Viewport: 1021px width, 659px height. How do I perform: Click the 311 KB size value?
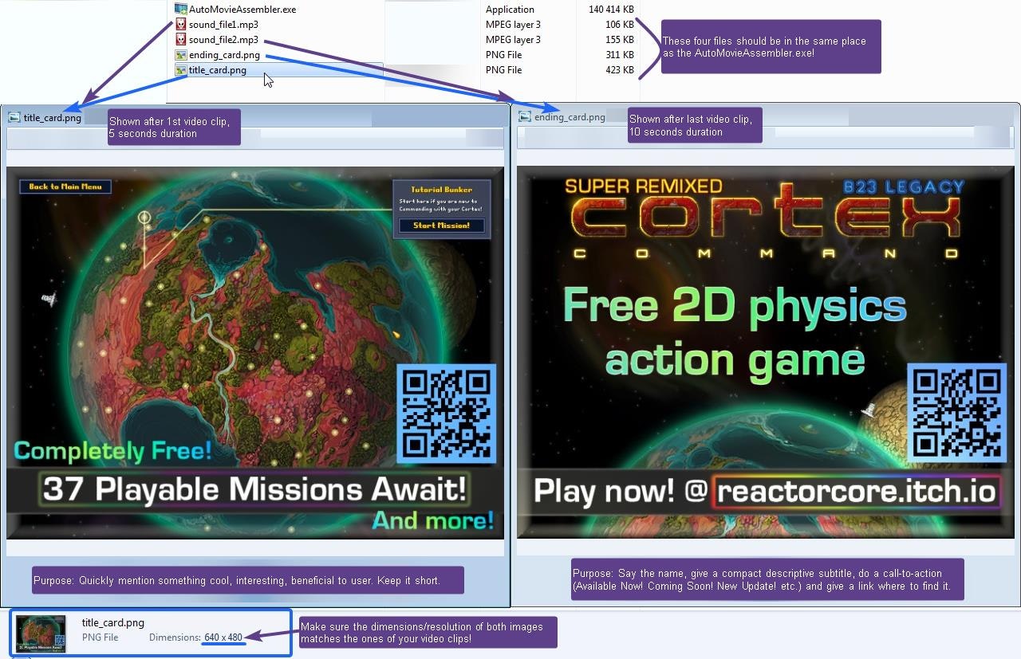coord(619,55)
